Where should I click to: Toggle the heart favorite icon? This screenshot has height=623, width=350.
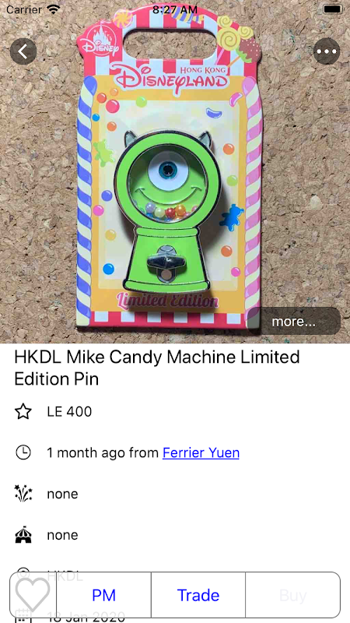[33, 595]
